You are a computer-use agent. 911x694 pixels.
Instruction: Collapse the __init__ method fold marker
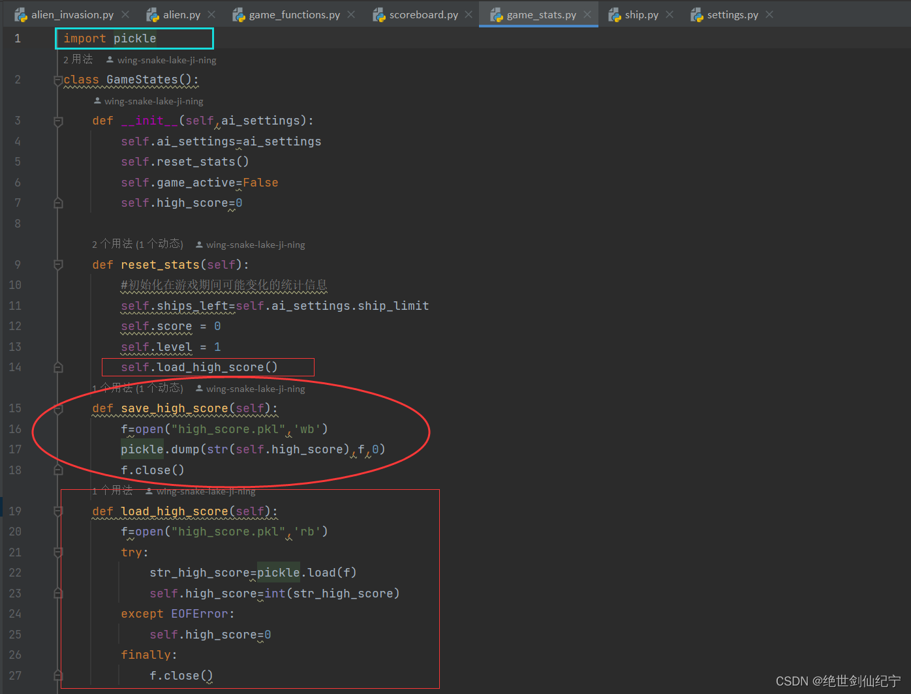(x=58, y=121)
